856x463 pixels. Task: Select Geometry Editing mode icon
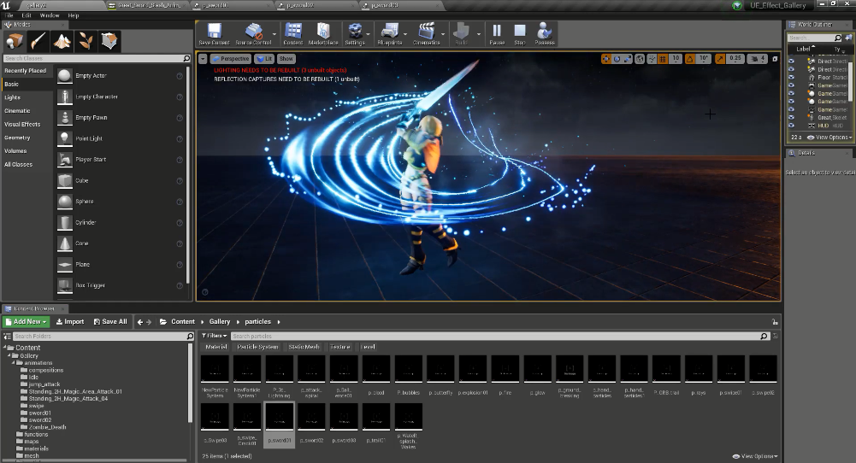(x=109, y=41)
